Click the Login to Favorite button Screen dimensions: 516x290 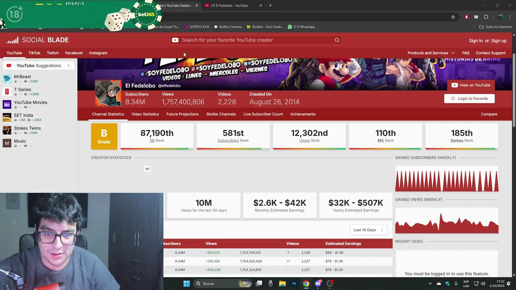[469, 98]
